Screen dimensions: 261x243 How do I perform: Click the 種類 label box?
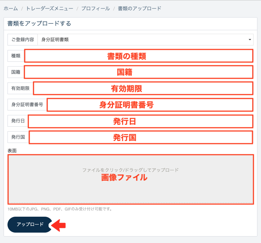click(x=16, y=56)
